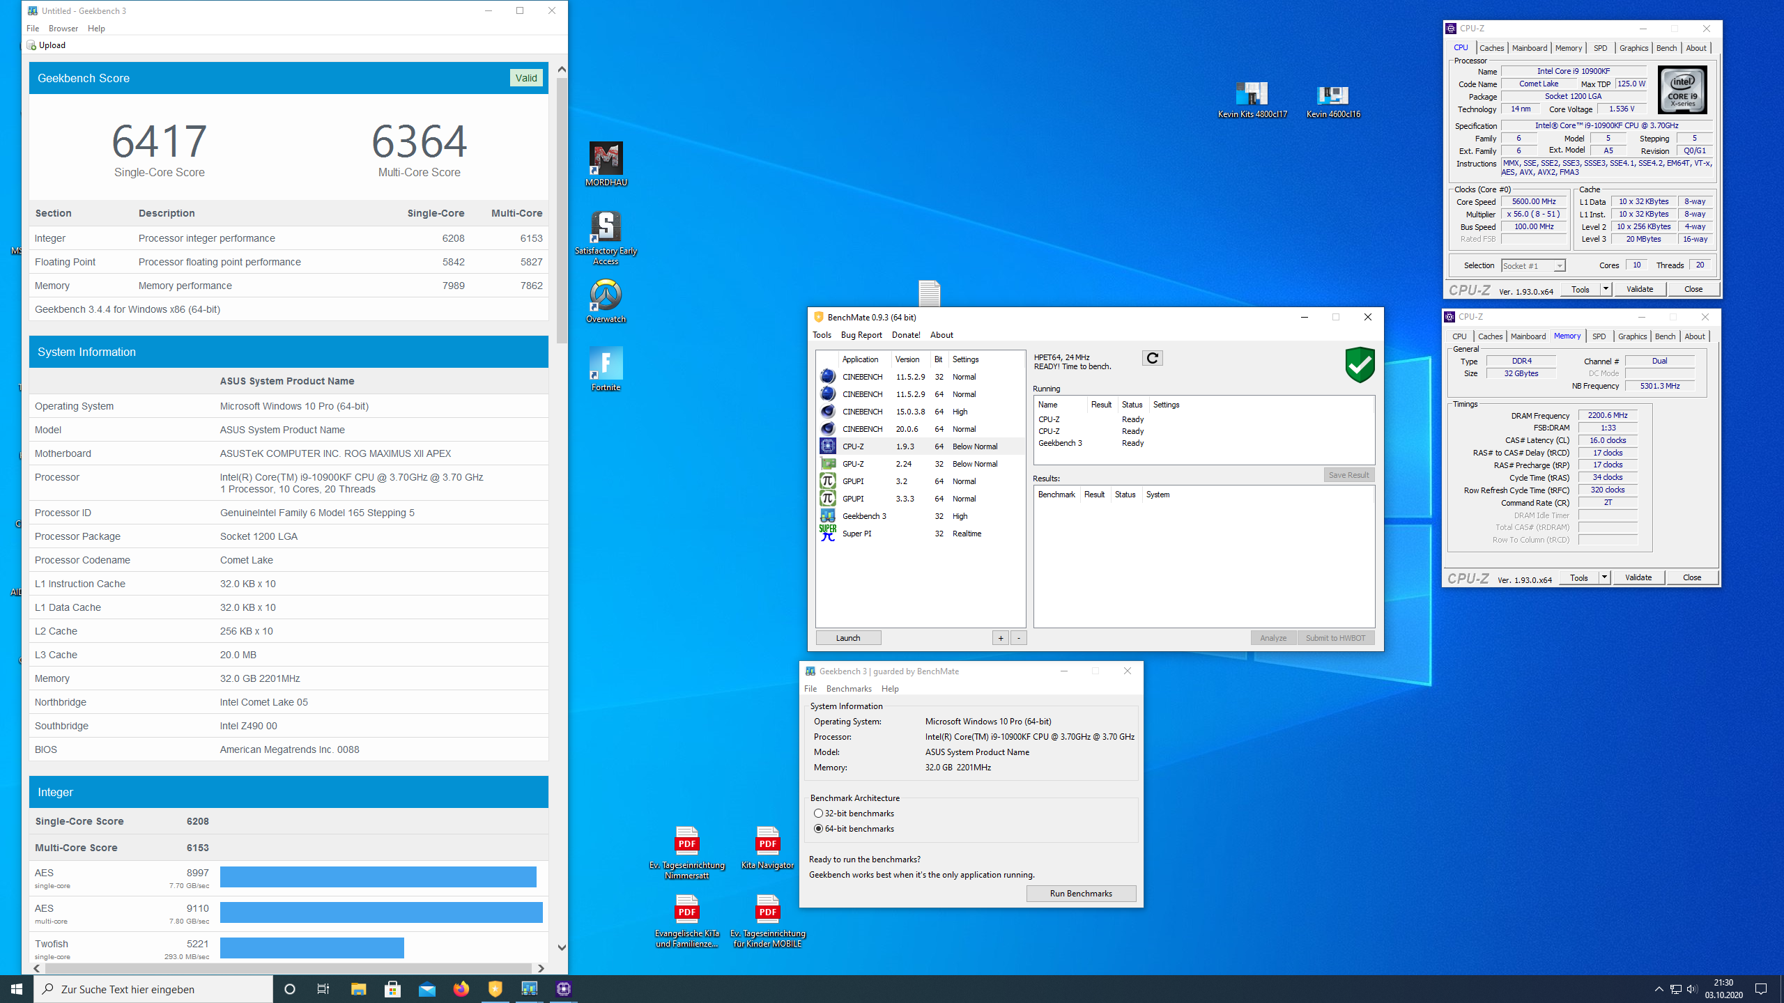
Task: Open Microsoft Store from taskbar
Action: click(x=392, y=989)
